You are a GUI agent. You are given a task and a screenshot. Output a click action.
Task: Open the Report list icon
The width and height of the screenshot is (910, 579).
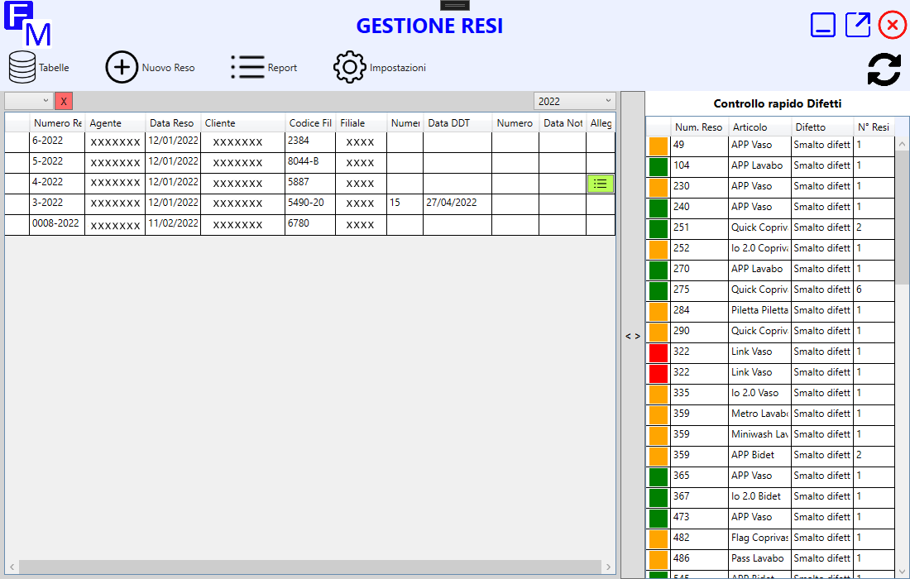[247, 67]
